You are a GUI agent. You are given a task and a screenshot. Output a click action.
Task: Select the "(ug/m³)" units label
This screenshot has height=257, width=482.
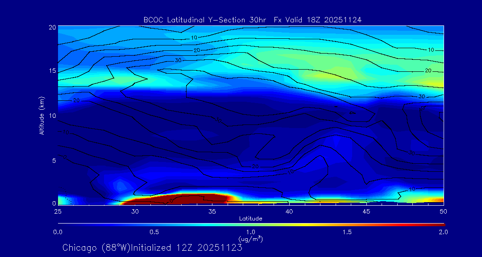point(250,239)
